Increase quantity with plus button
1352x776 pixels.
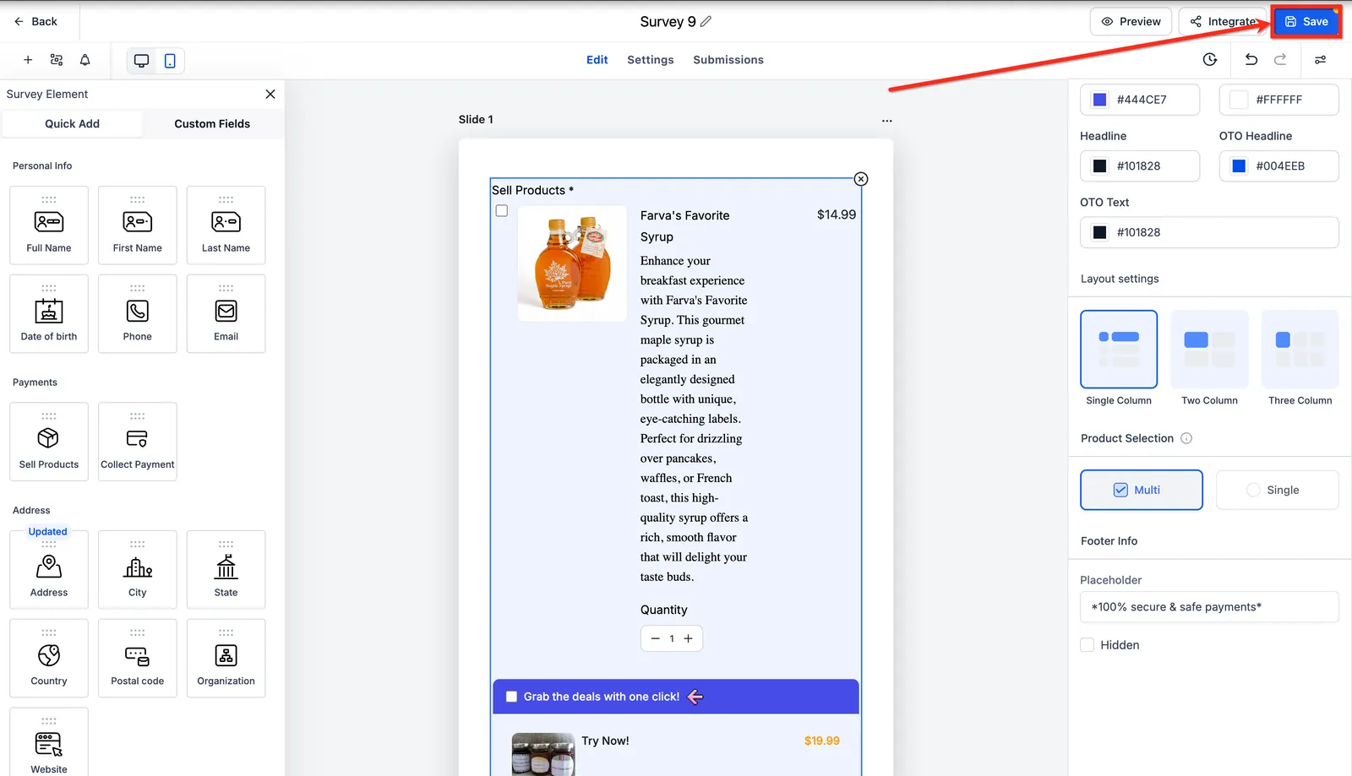(x=688, y=638)
